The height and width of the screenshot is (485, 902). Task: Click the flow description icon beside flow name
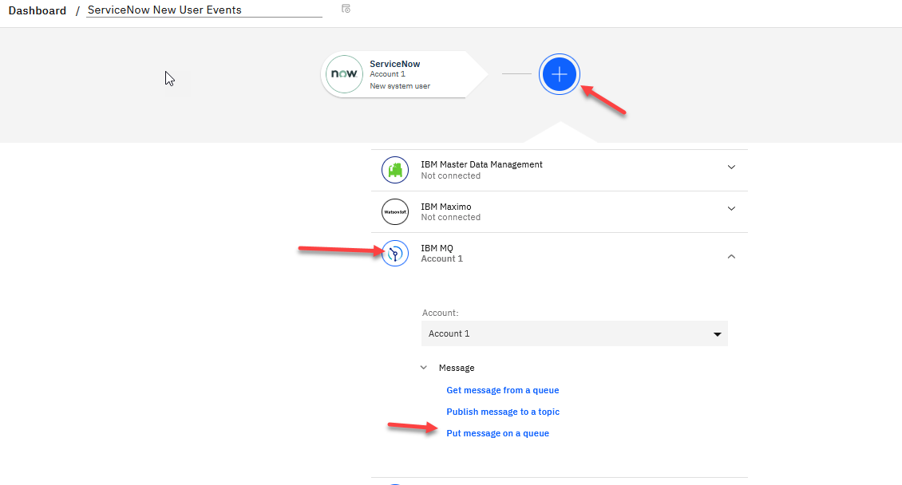(346, 9)
